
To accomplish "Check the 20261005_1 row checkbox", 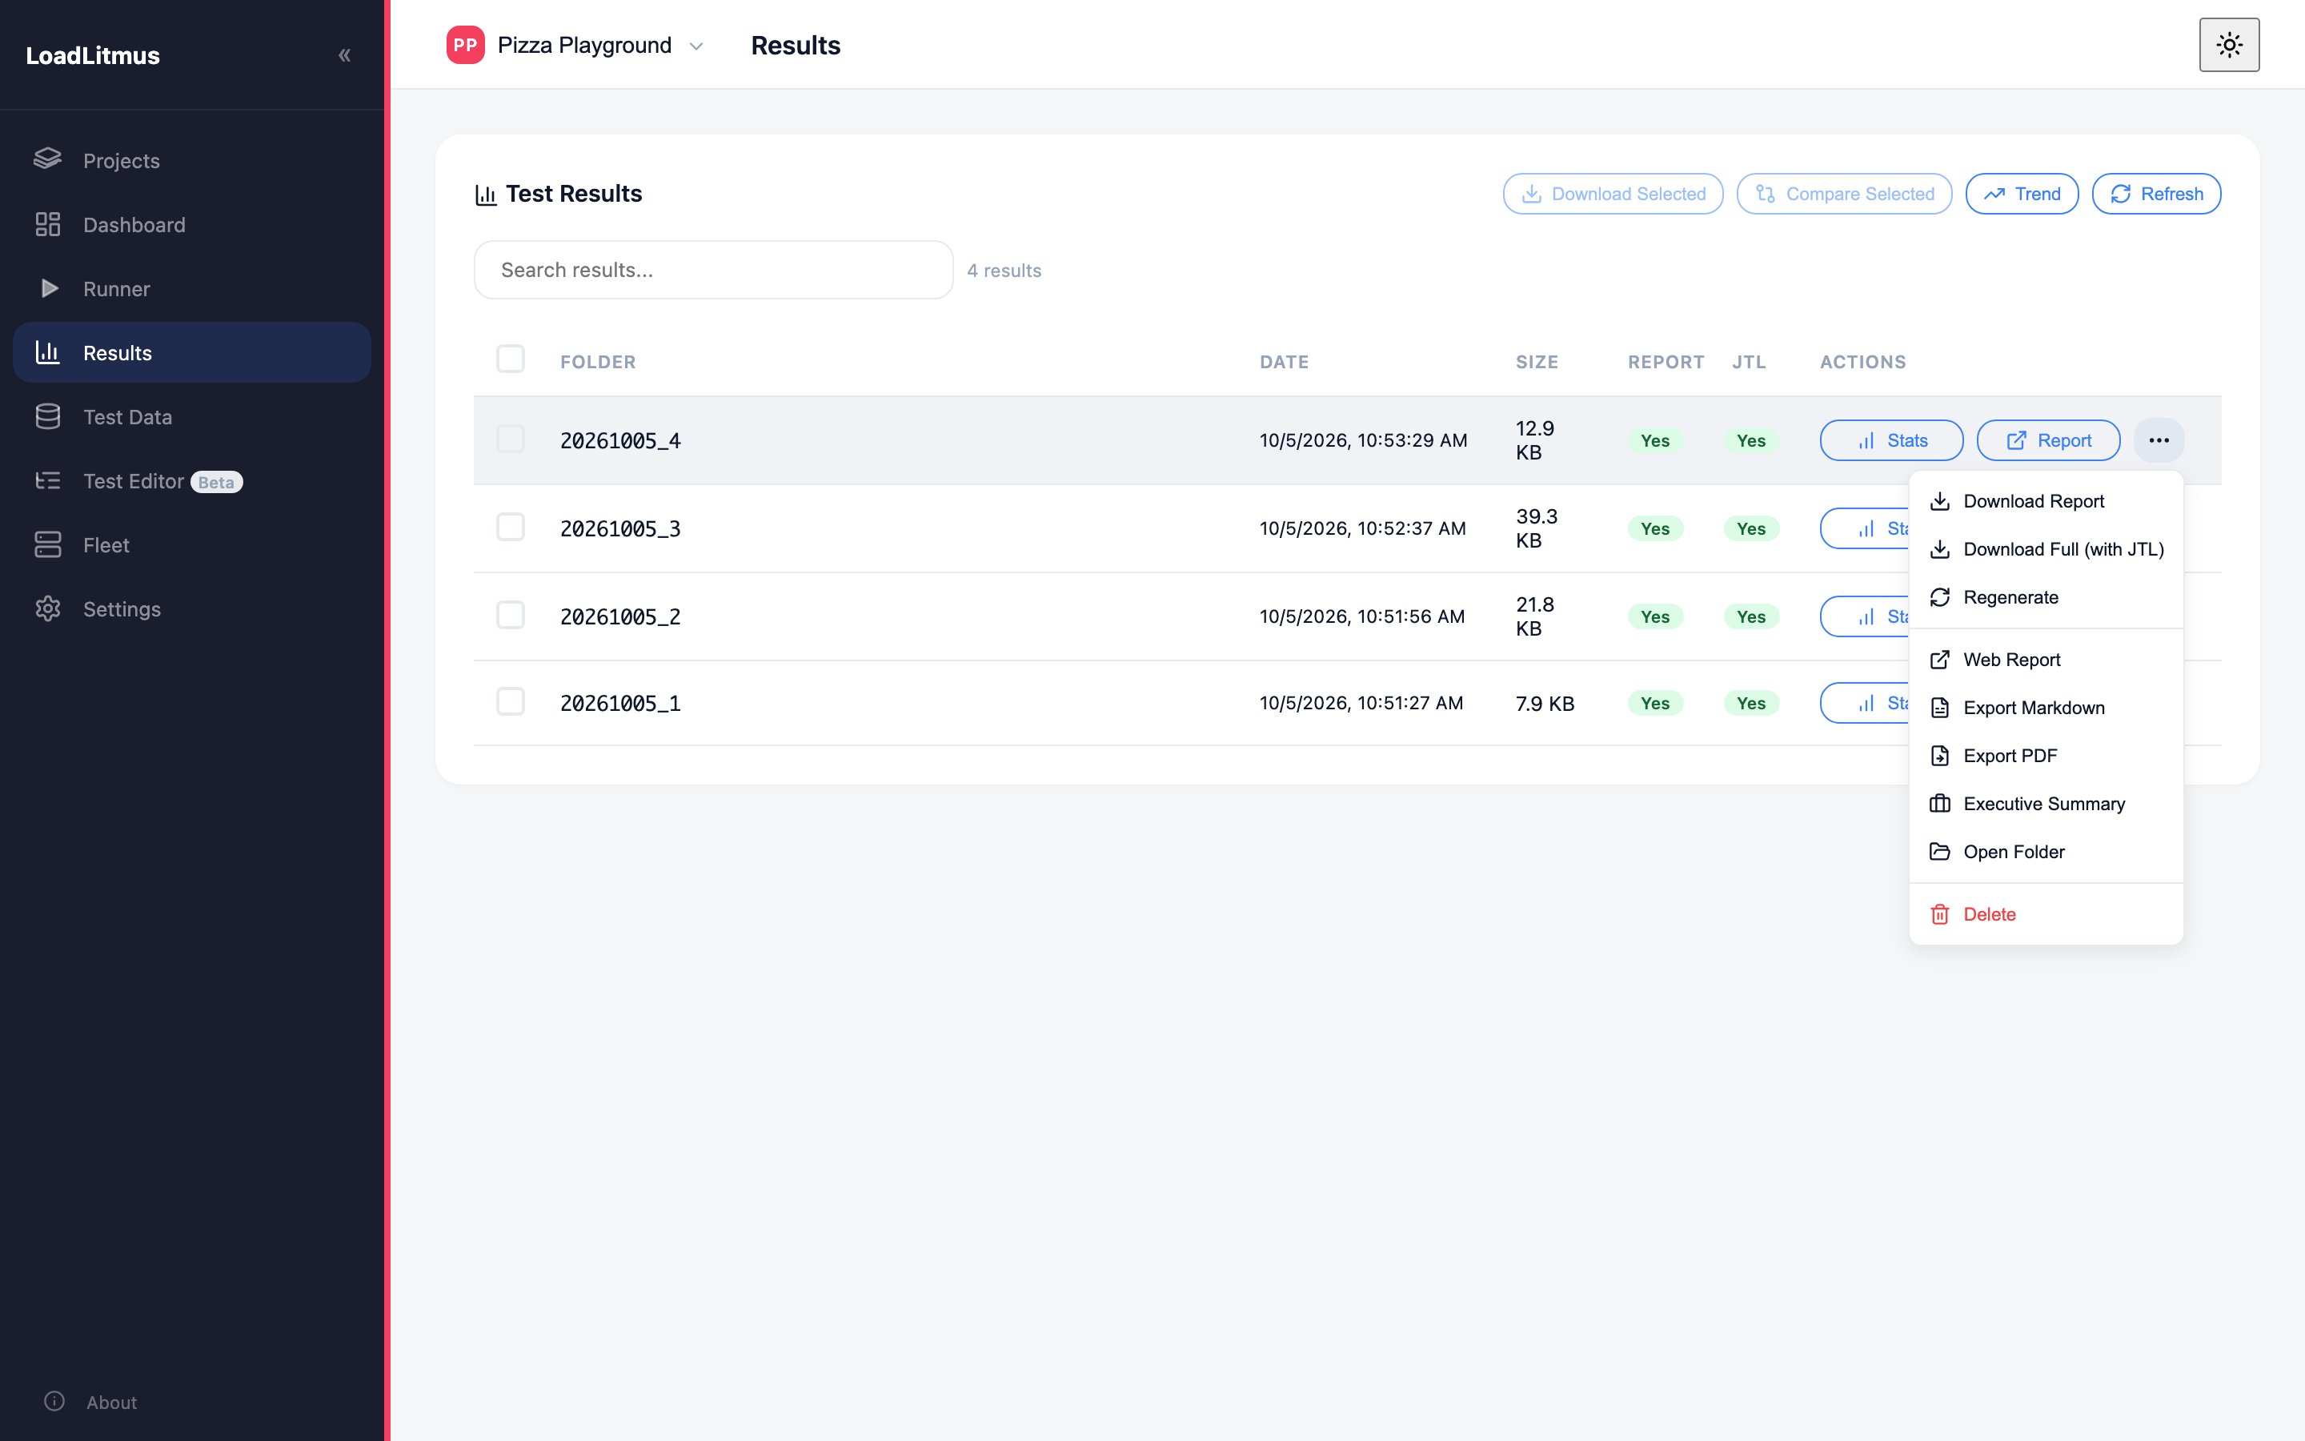I will [511, 701].
